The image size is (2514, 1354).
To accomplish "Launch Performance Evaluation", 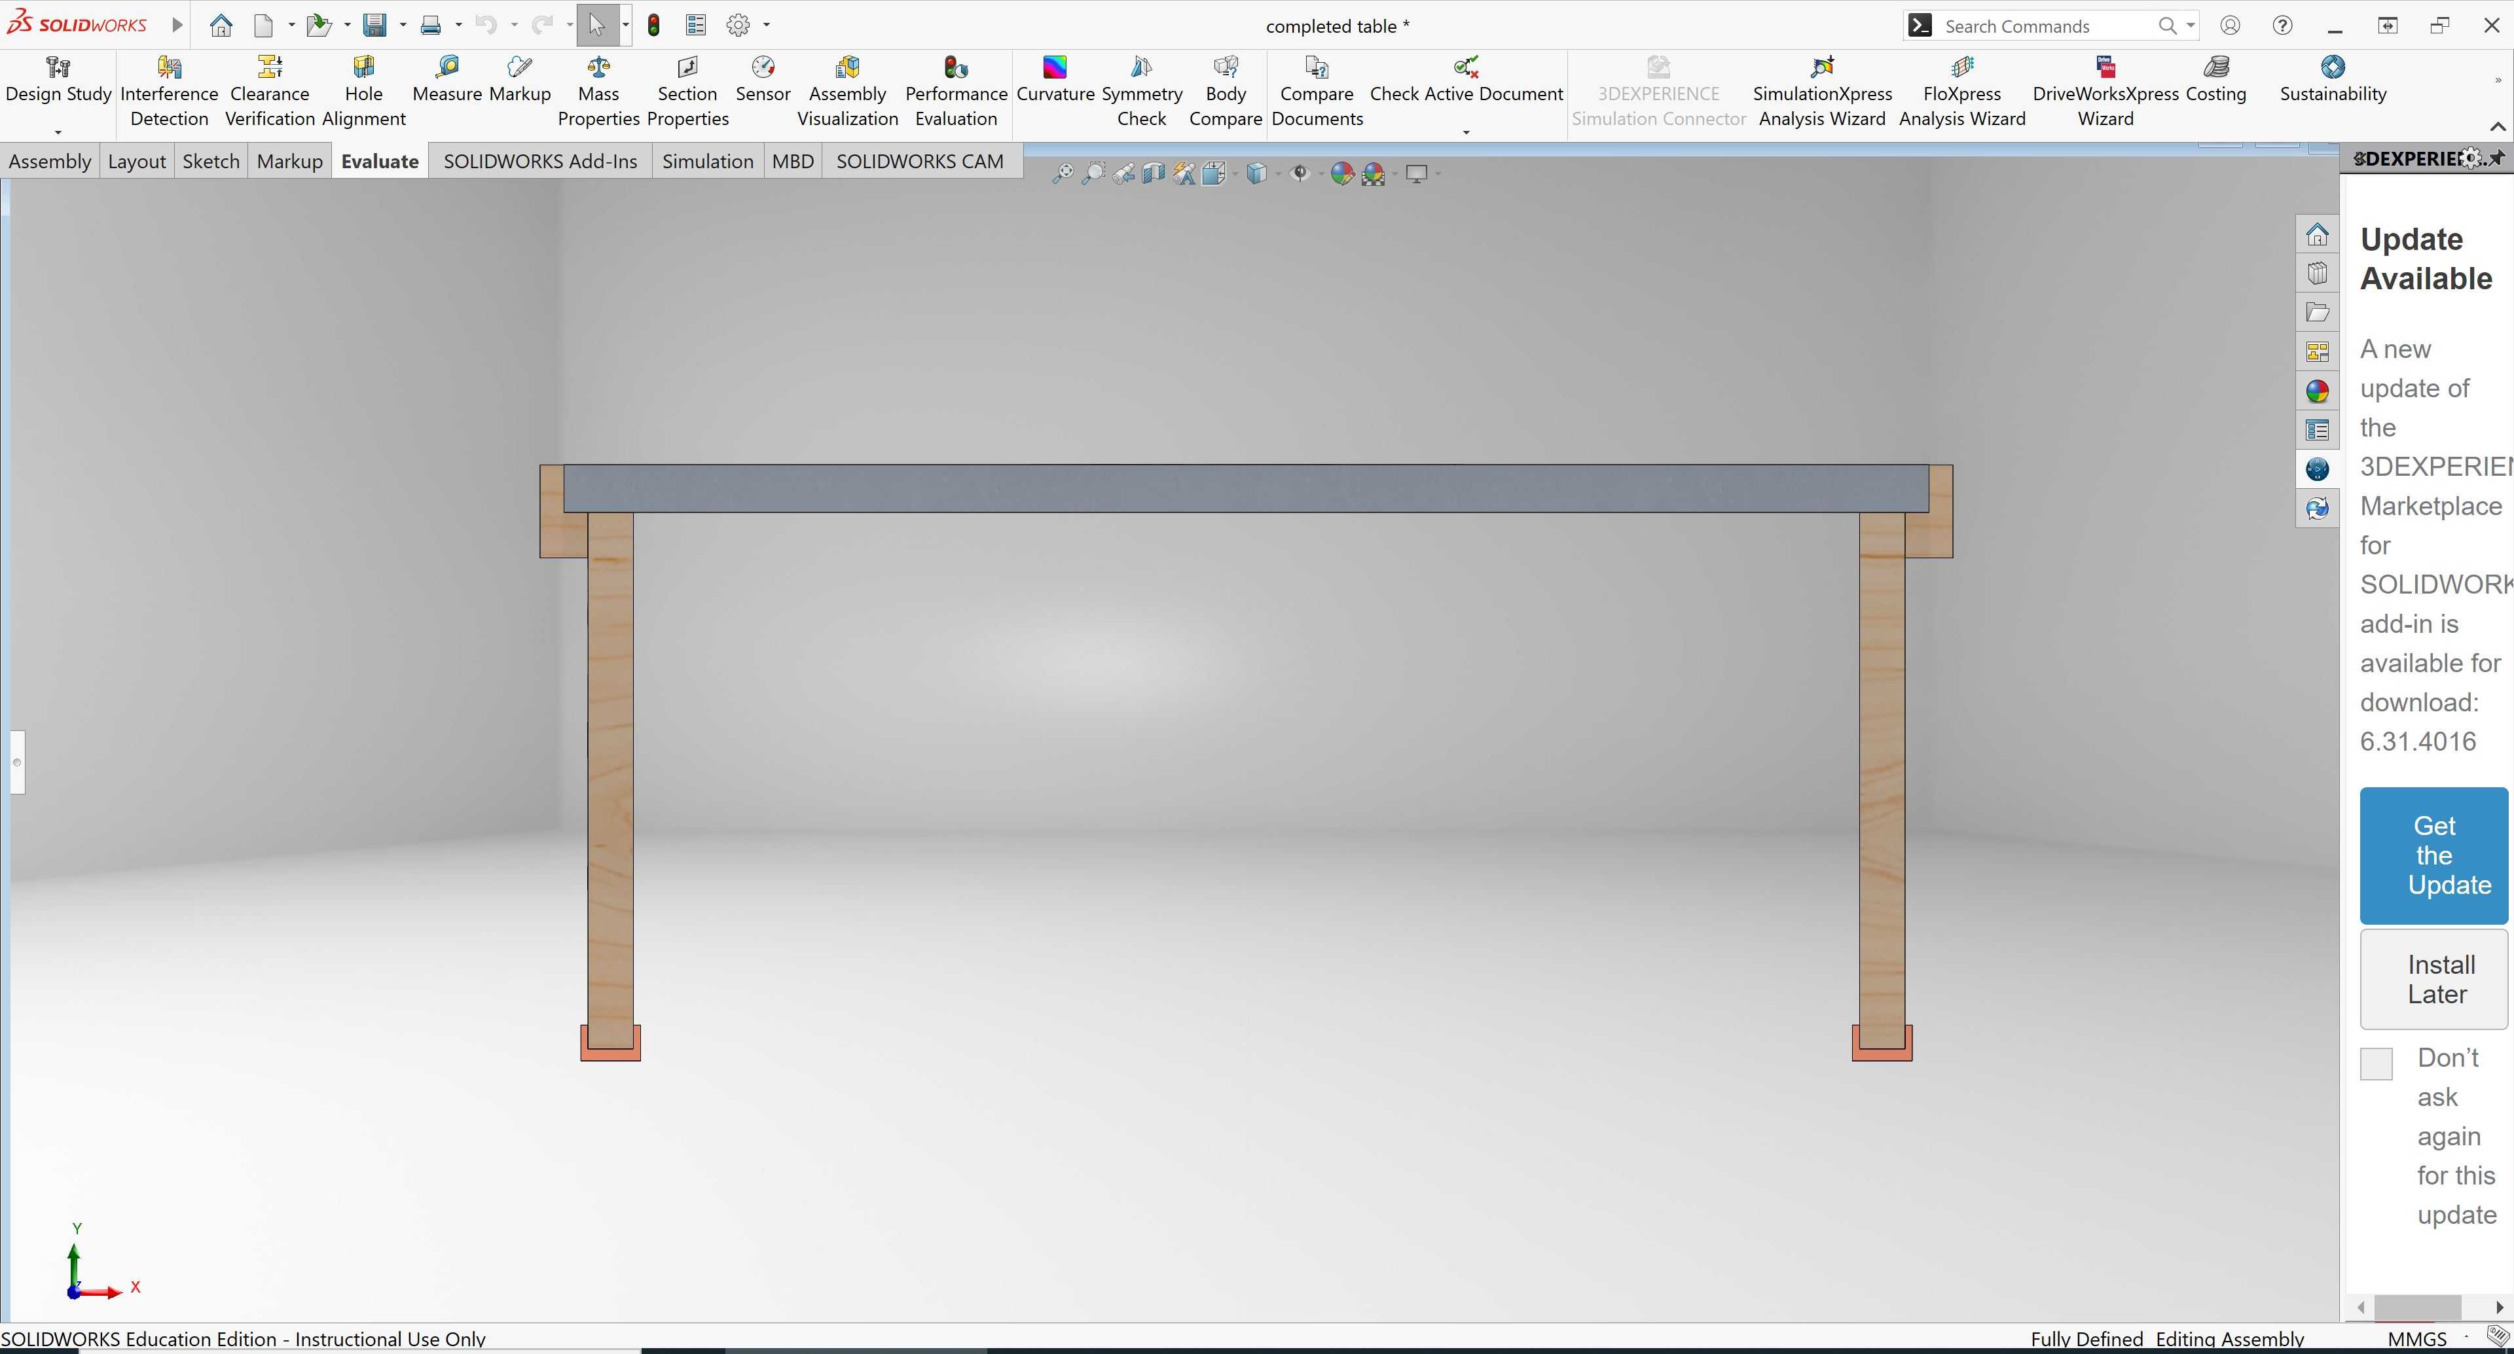I will [955, 92].
